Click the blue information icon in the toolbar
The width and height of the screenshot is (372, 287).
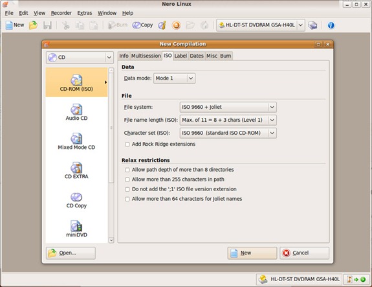tap(331, 25)
